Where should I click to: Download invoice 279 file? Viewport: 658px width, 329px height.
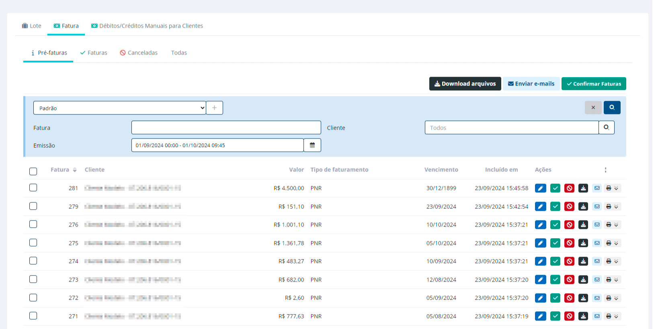click(x=583, y=206)
